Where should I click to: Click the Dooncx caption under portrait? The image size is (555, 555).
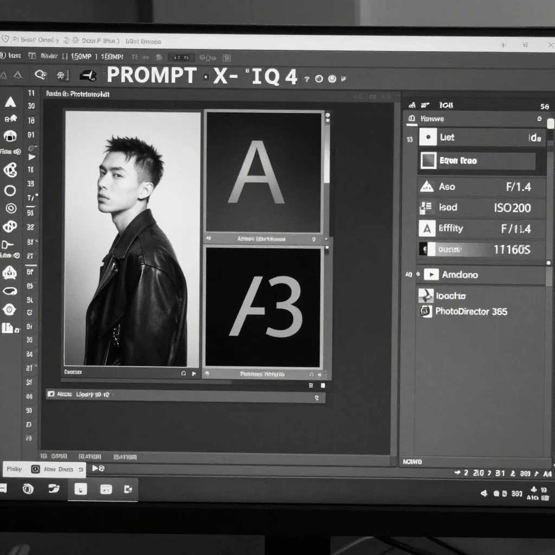click(x=73, y=372)
